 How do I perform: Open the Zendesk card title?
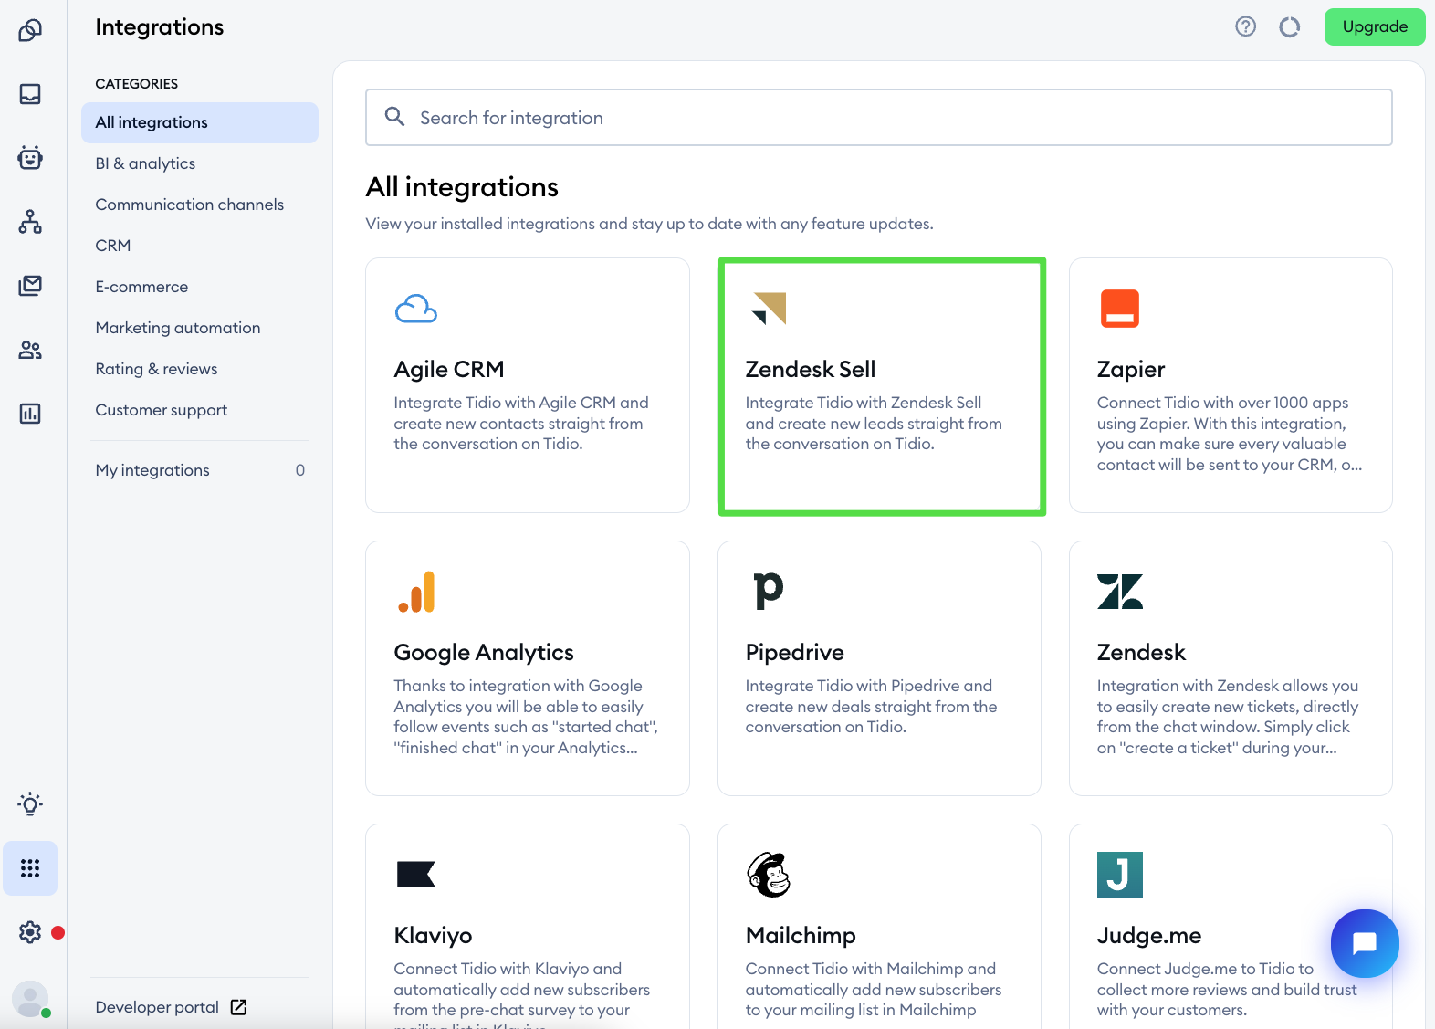pyautogui.click(x=1141, y=652)
